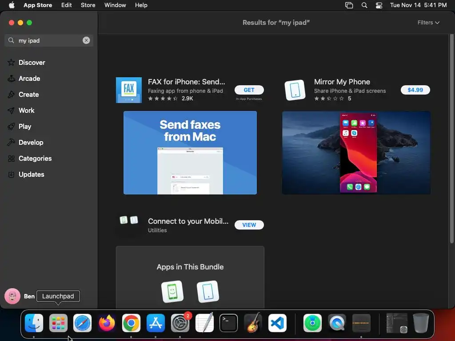
Task: Click the App Store Dock icon
Action: click(x=156, y=323)
